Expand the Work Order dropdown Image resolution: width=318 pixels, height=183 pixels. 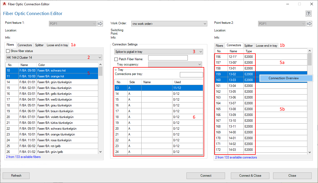169,24
